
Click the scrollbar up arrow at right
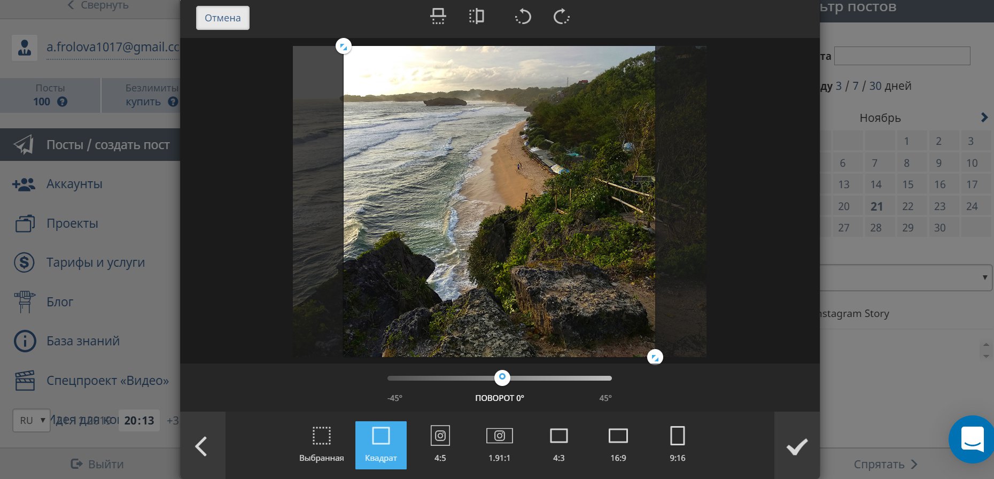click(986, 345)
